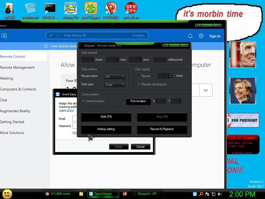
Task: Click the free license info icon
Action: (46, 46)
